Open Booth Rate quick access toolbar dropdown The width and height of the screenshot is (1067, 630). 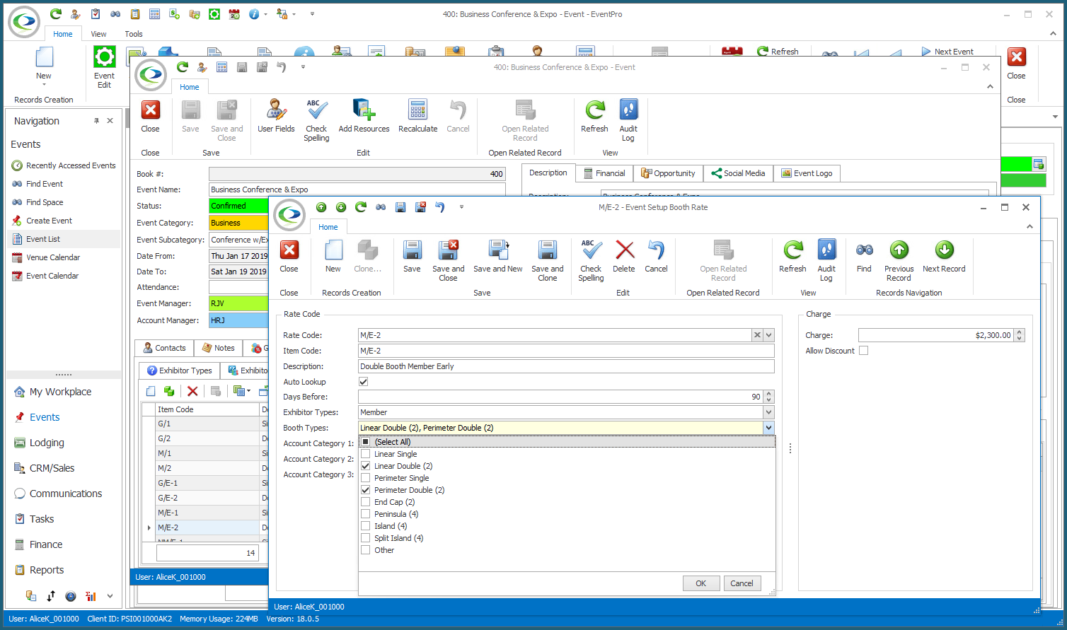pos(461,207)
